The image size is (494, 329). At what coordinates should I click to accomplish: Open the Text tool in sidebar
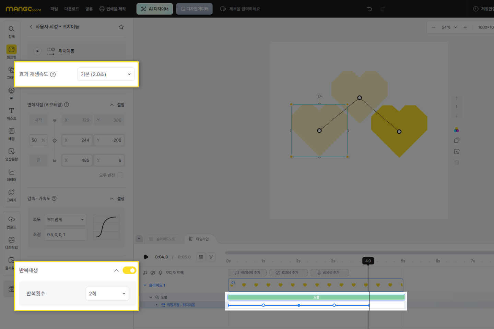(11, 113)
